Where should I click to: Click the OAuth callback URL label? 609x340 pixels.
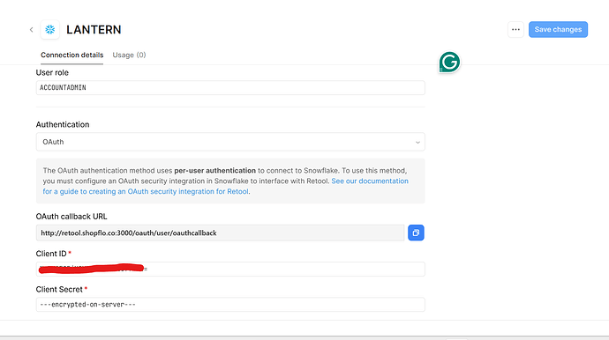71,217
